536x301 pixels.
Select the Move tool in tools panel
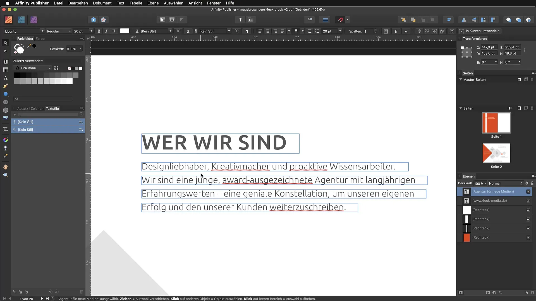tap(6, 43)
